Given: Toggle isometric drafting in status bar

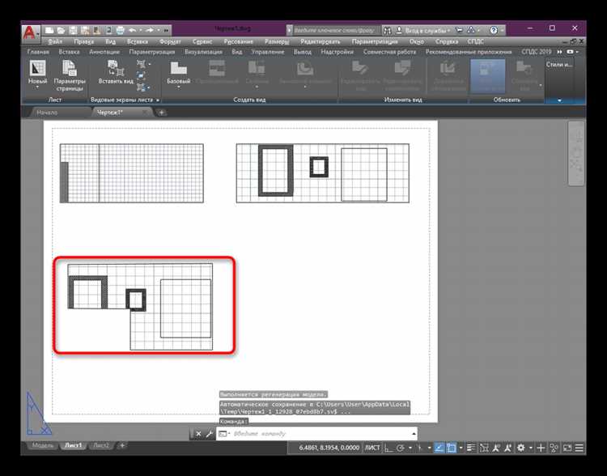Looking at the screenshot, I should coord(419,448).
